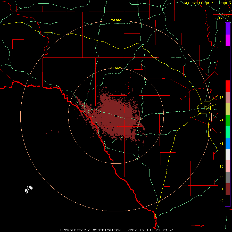Click the HA red legend swatch
Image resolution: width=232 pixels, height=232 pixels.
pos(228,86)
